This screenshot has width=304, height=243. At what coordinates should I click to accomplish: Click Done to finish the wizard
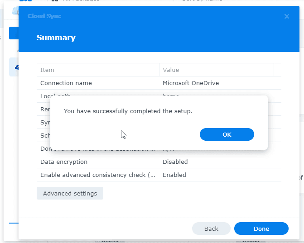coord(261,229)
